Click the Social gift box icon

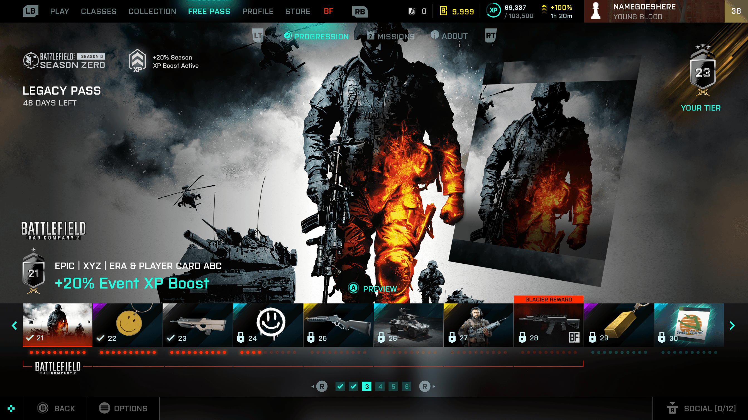tap(672, 408)
